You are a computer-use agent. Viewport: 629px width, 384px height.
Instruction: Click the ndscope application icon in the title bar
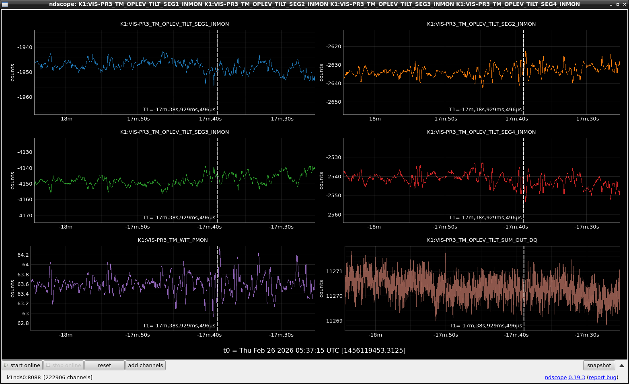(x=4, y=4)
